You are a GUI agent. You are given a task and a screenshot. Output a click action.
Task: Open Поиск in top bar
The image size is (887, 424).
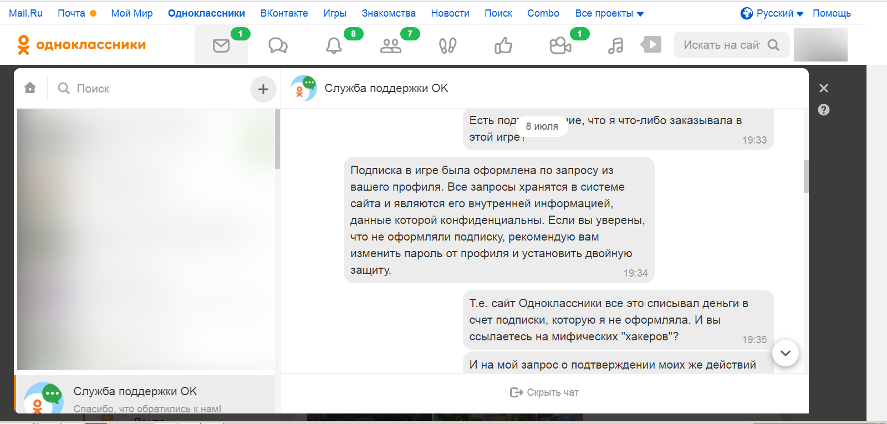[498, 13]
